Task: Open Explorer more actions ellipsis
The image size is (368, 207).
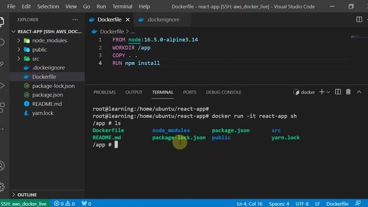Action: point(75,20)
